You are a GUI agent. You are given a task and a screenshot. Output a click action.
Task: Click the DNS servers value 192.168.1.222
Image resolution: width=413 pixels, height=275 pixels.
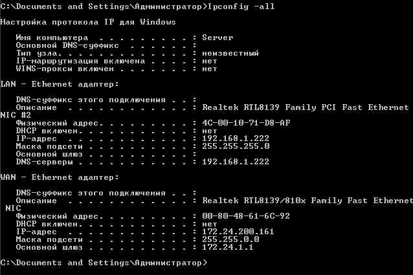pos(236,162)
